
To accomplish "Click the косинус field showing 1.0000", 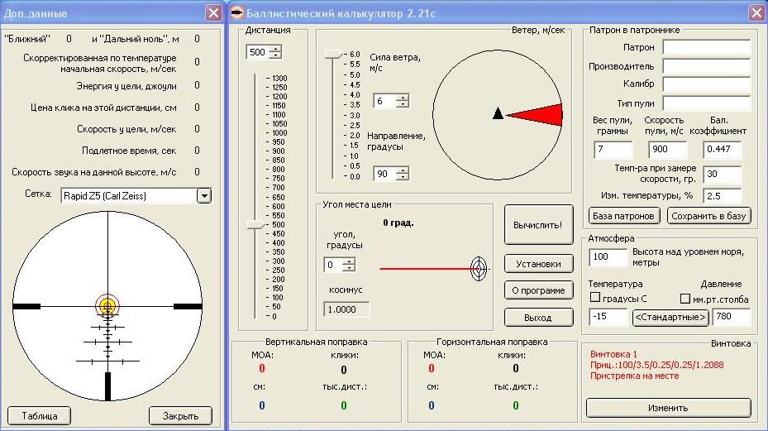I will point(346,309).
